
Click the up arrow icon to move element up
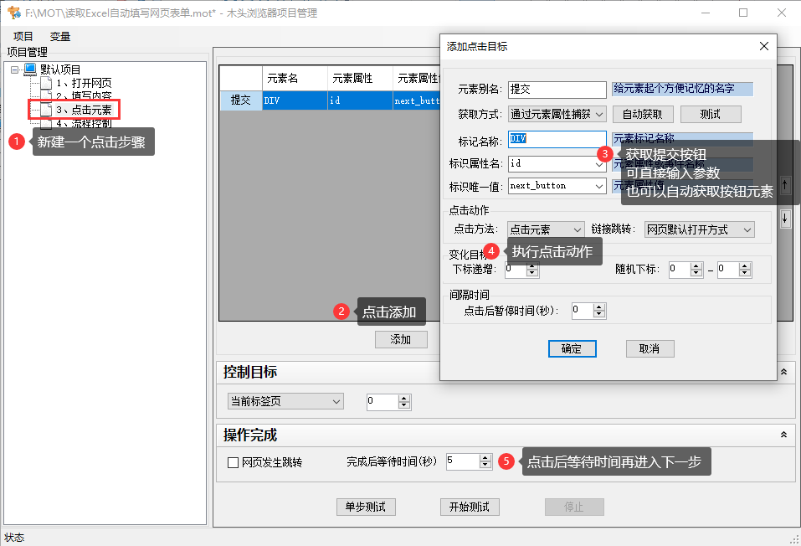coord(785,184)
